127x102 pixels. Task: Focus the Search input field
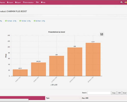pos(99,93)
